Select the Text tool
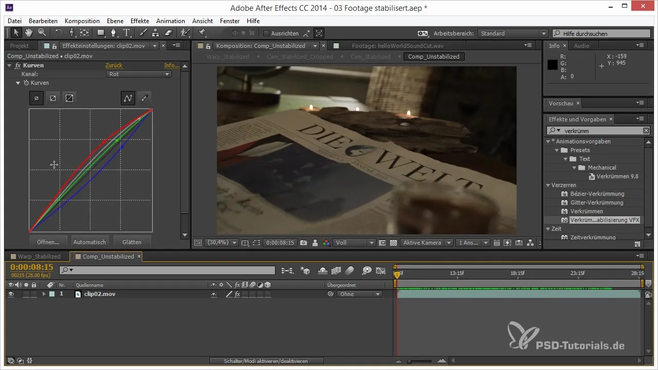Image resolution: width=658 pixels, height=370 pixels. pyautogui.click(x=127, y=33)
